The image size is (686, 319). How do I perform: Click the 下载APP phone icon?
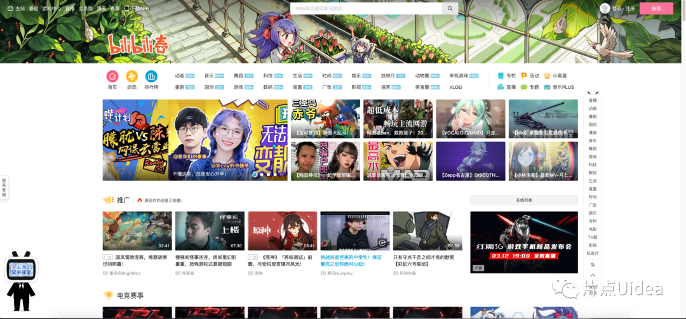click(x=126, y=8)
